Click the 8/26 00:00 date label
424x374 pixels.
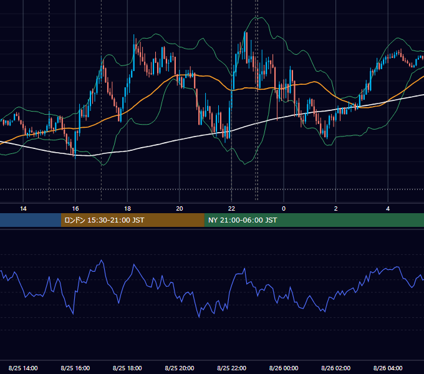284,368
